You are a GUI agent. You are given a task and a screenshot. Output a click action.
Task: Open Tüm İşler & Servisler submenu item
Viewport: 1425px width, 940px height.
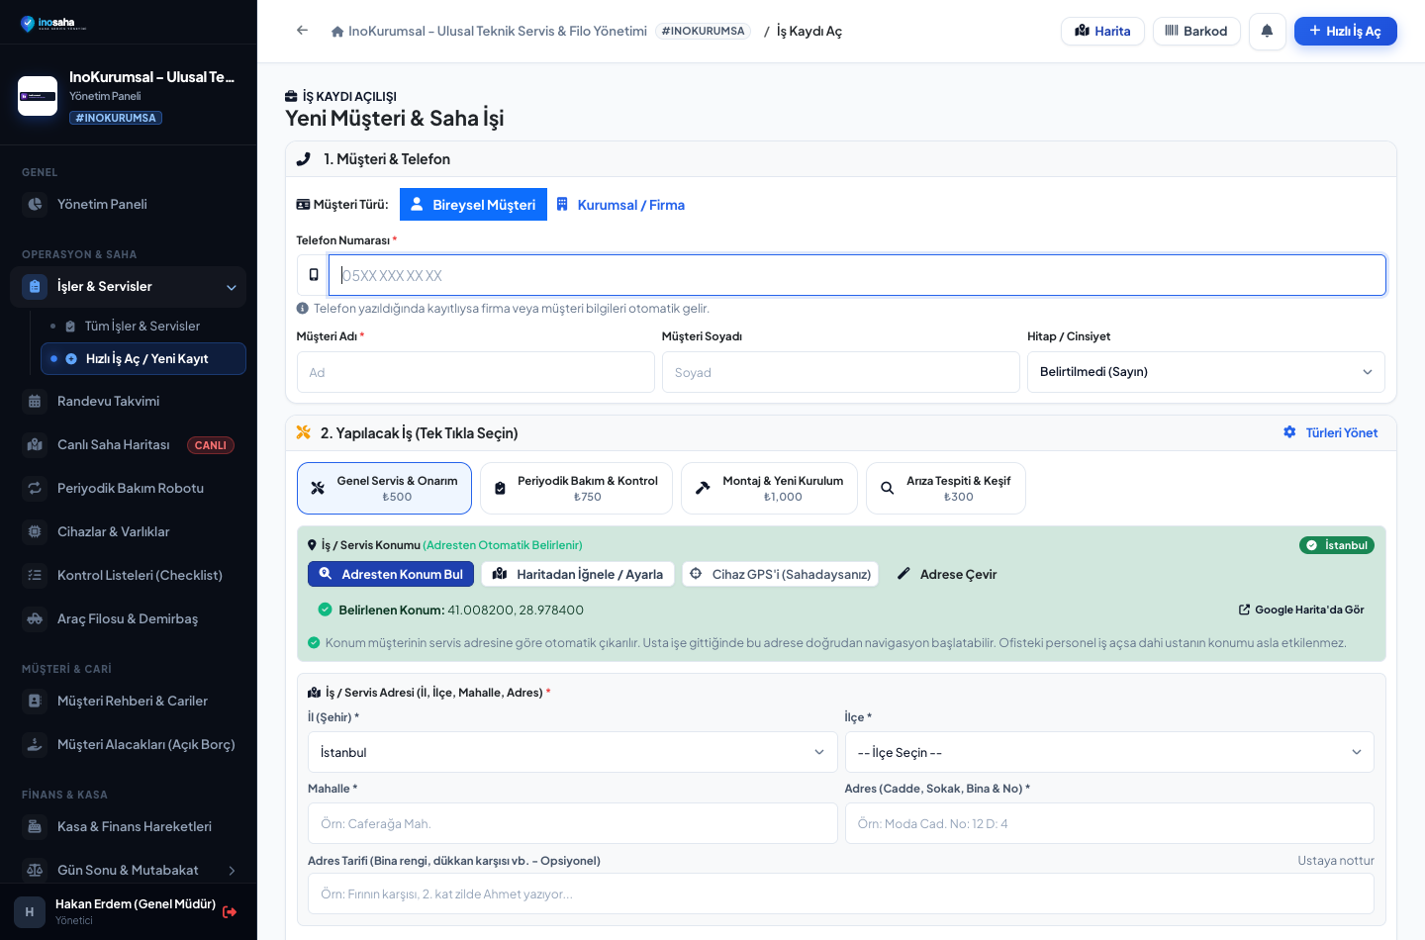[142, 327]
